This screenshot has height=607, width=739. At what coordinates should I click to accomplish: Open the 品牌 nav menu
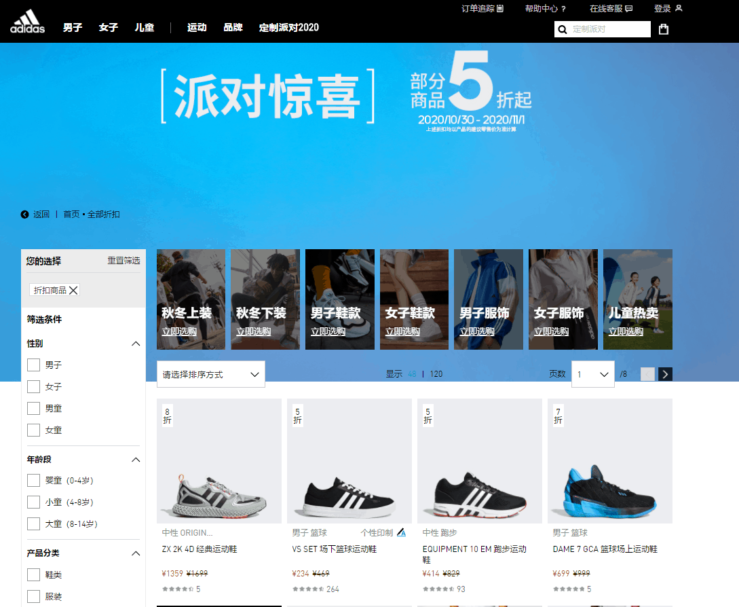(x=233, y=28)
